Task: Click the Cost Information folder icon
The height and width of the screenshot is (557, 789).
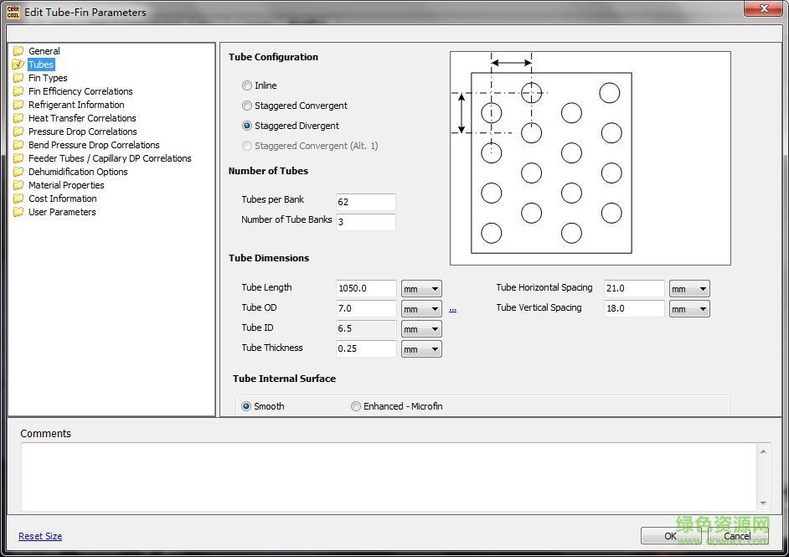Action: tap(18, 199)
